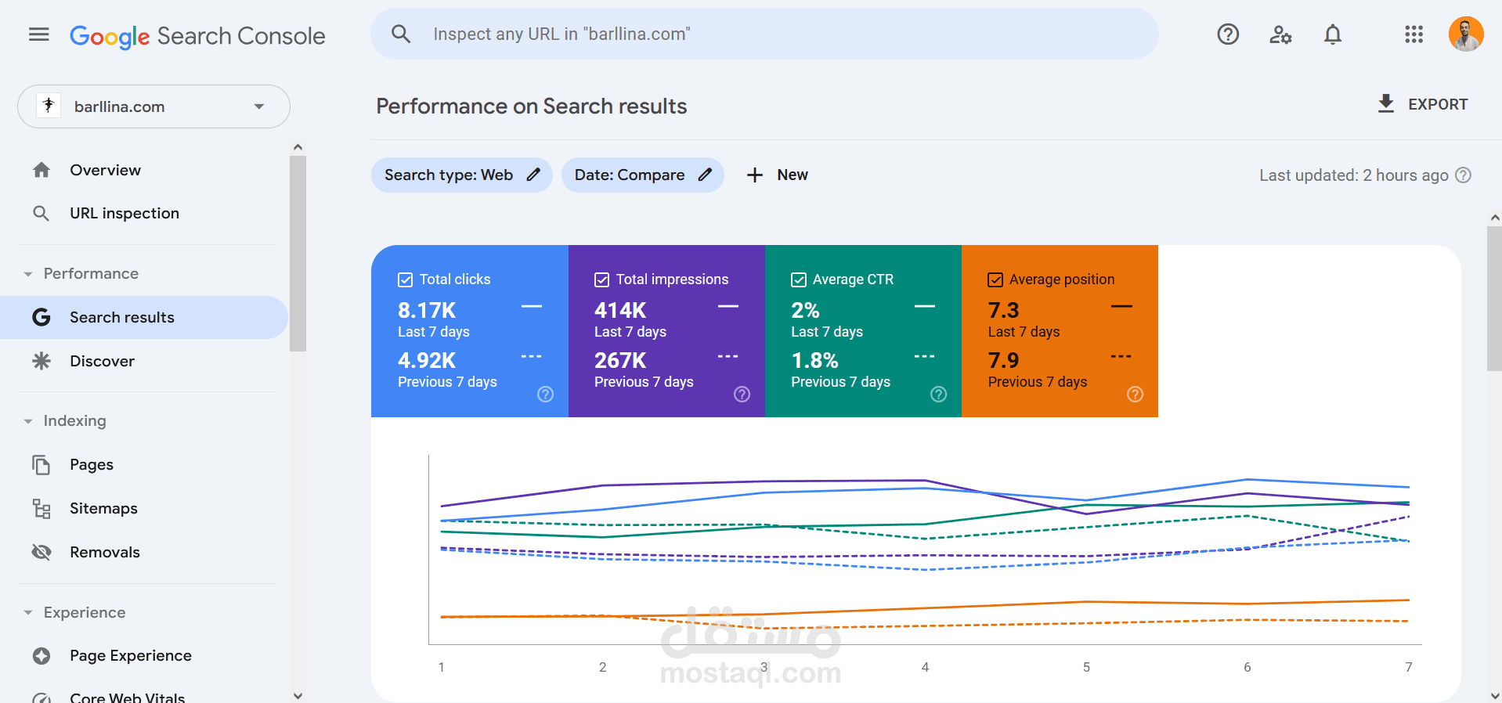Image resolution: width=1502 pixels, height=703 pixels.
Task: Collapse the Indexing section
Action: (x=28, y=421)
